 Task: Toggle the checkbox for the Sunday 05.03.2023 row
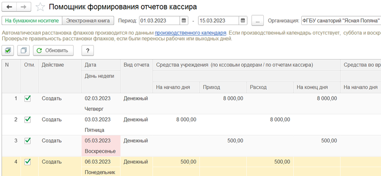click(28, 141)
